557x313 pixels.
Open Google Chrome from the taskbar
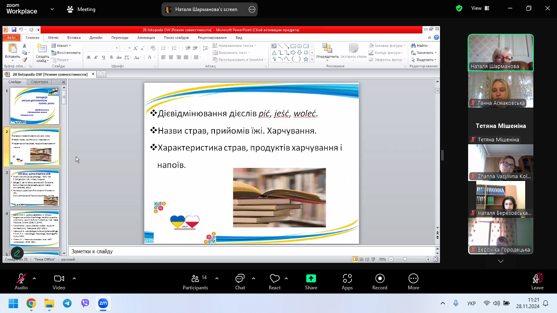[31, 303]
